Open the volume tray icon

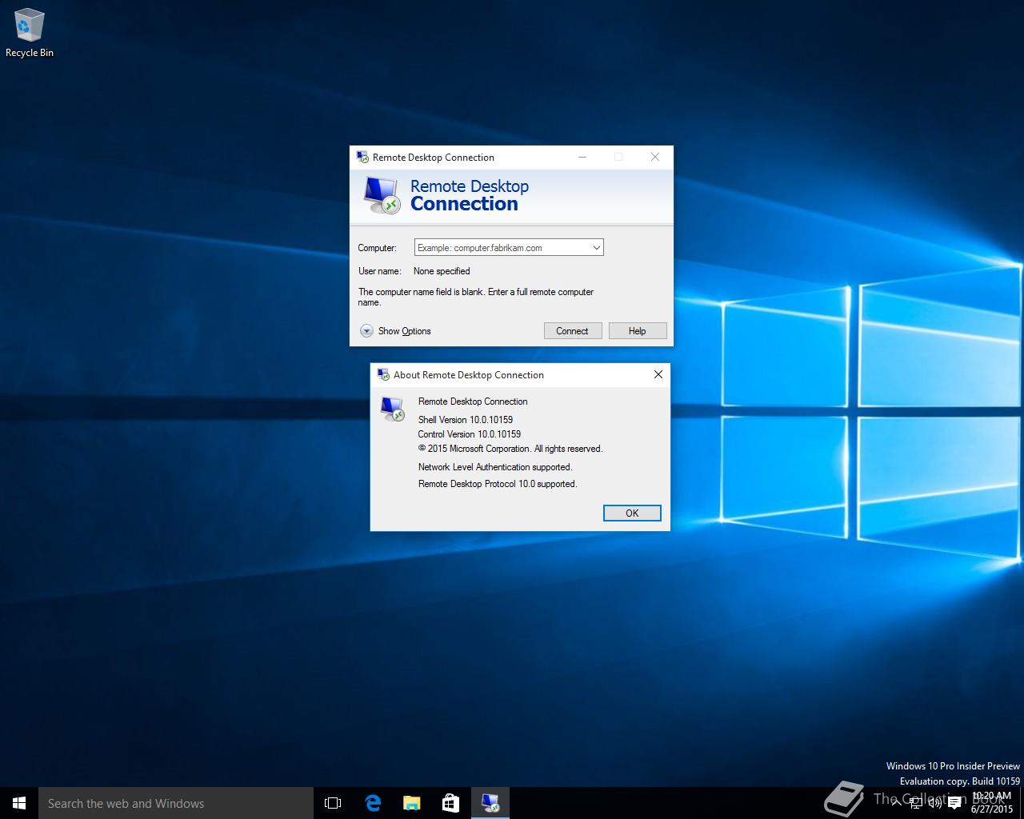[x=934, y=803]
